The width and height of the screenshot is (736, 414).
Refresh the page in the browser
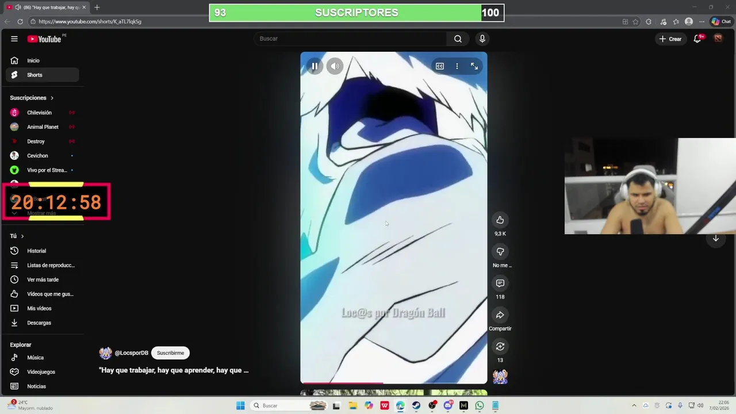click(x=20, y=21)
